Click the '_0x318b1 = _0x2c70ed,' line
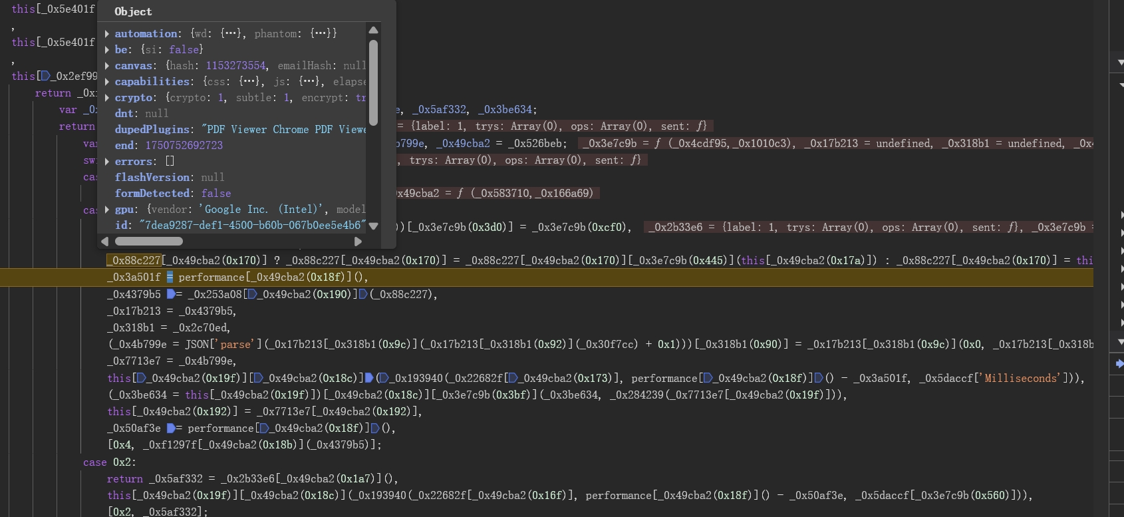The width and height of the screenshot is (1124, 517). click(x=168, y=327)
